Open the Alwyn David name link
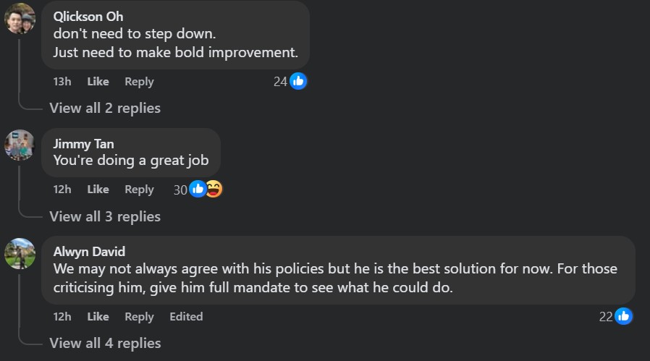Screen dimensions: 650x361 click(x=89, y=252)
